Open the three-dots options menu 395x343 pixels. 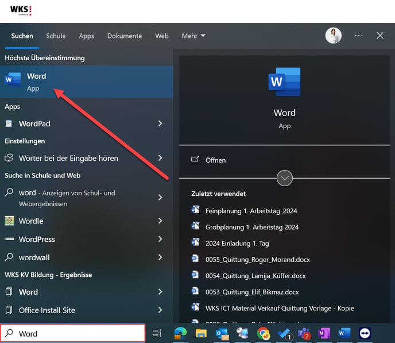[x=359, y=36]
